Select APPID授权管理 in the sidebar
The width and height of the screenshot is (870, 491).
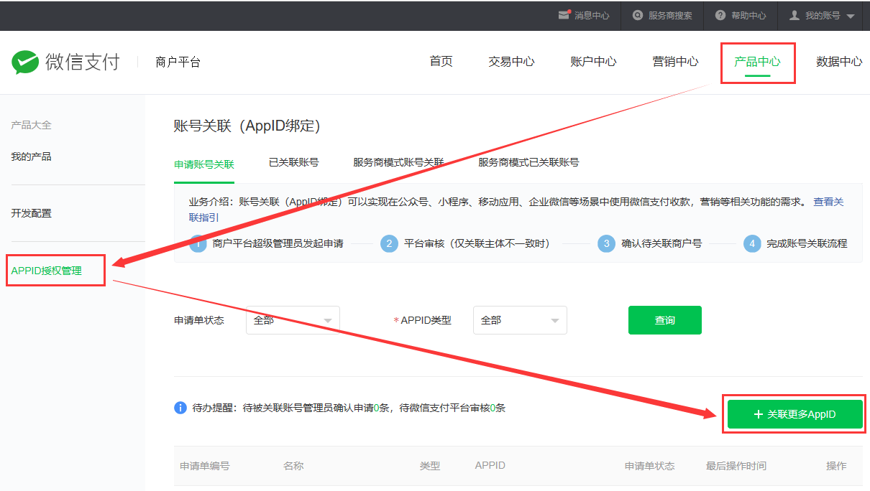point(47,271)
